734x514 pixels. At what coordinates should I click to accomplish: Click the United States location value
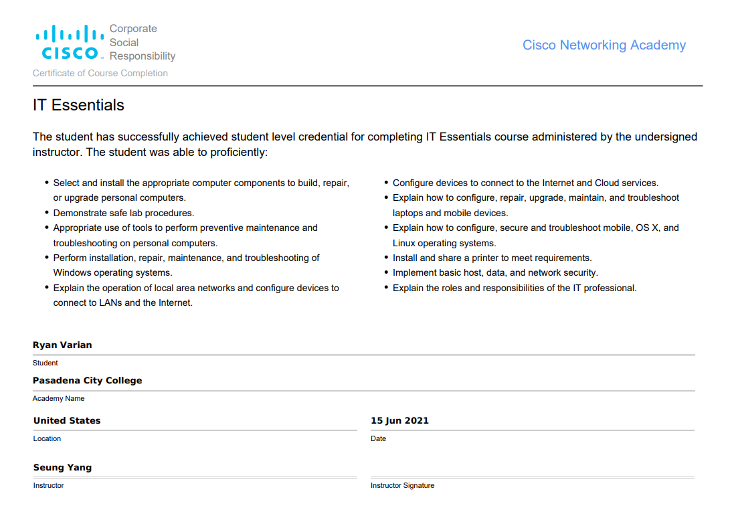[x=67, y=420]
